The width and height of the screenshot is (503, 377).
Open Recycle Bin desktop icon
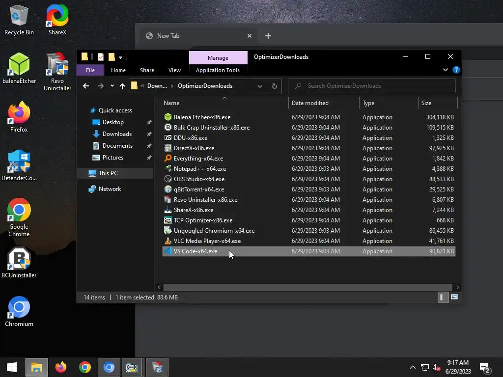click(x=19, y=20)
